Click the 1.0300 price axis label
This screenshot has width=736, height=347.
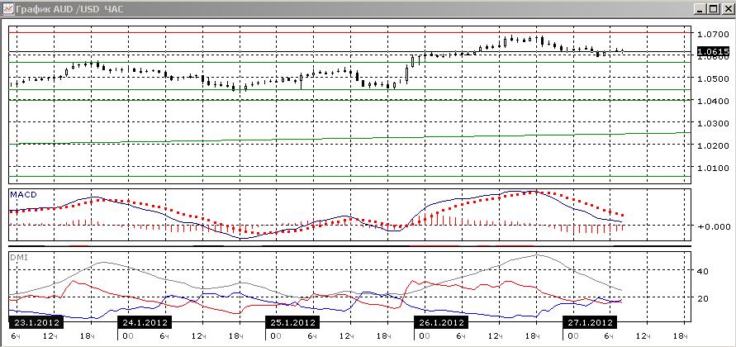[x=713, y=123]
